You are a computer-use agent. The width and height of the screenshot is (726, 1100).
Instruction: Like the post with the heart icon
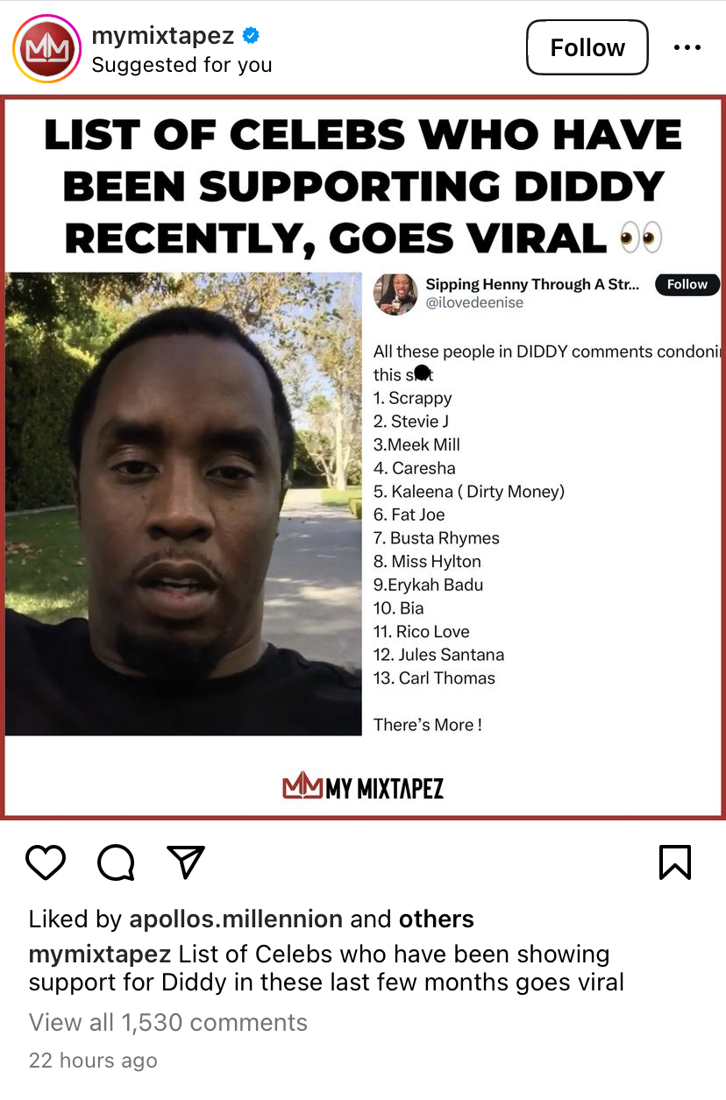pos(46,862)
